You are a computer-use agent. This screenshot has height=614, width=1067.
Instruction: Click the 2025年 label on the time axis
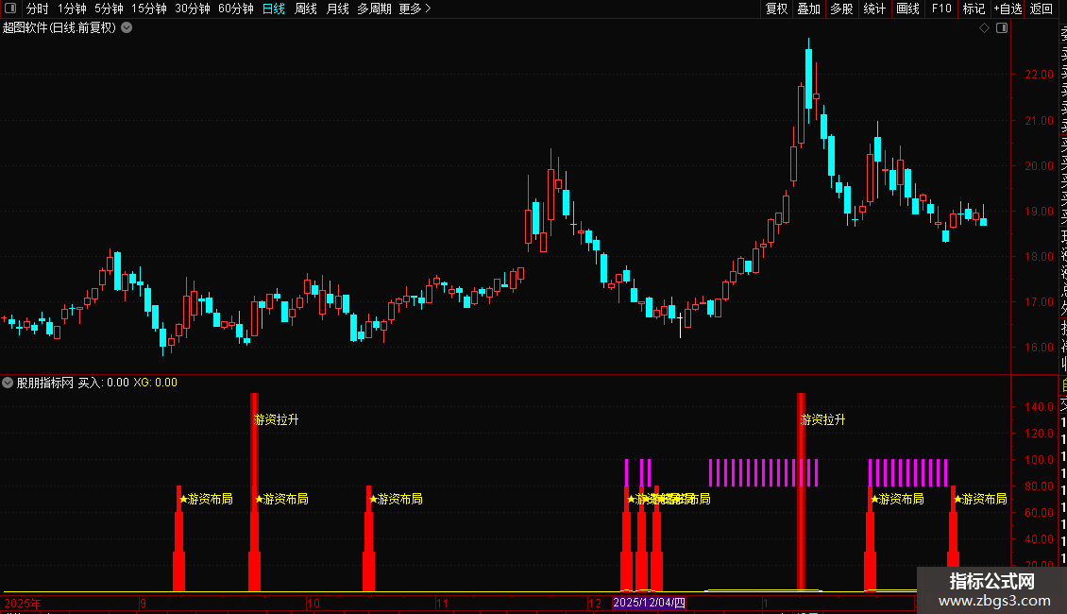[23, 603]
